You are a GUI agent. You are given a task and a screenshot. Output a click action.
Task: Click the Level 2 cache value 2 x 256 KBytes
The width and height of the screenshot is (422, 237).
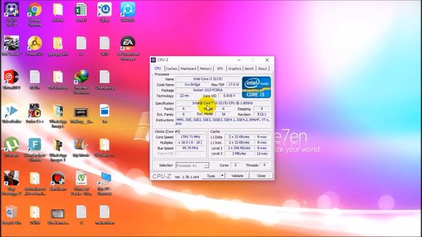(239, 148)
